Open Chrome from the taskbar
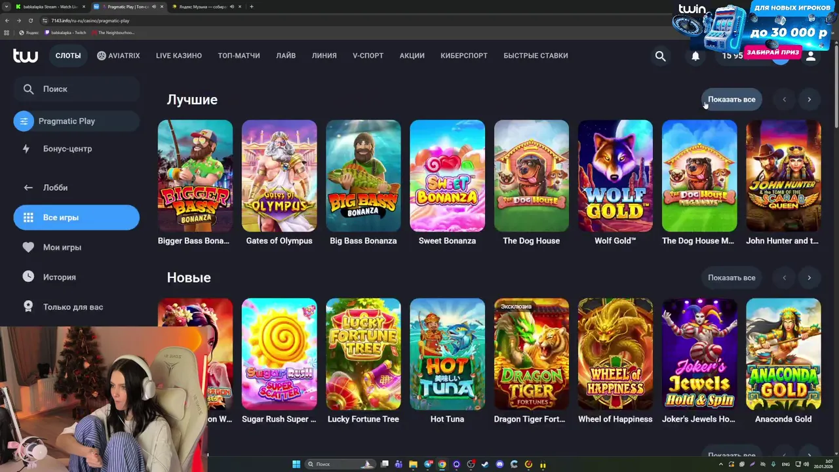This screenshot has width=839, height=472. point(442,464)
